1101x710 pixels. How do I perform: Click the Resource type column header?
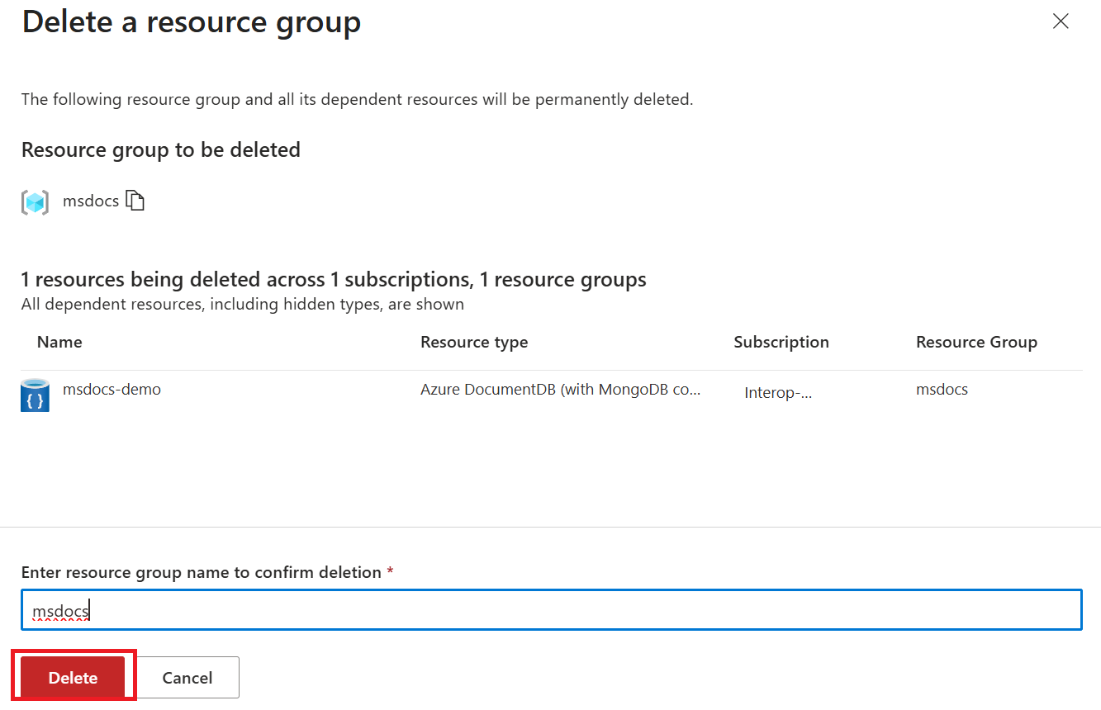tap(474, 341)
